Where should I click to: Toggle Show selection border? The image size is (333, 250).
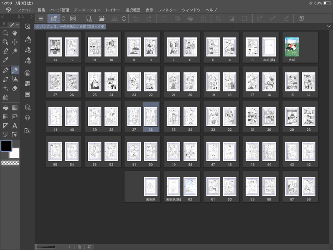[244, 19]
